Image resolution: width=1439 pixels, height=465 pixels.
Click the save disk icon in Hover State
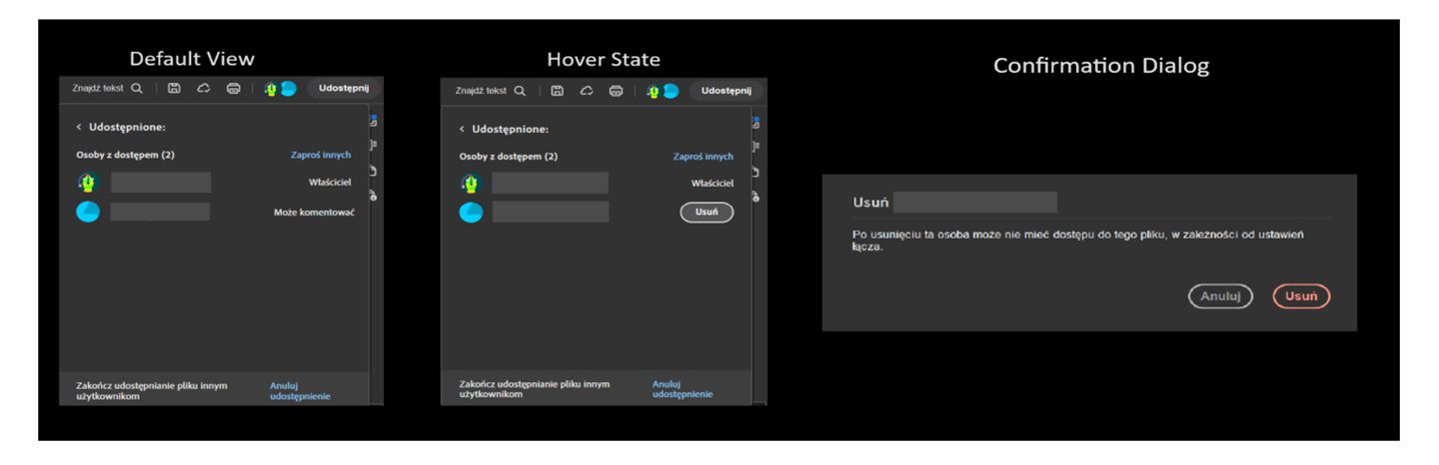(x=557, y=91)
